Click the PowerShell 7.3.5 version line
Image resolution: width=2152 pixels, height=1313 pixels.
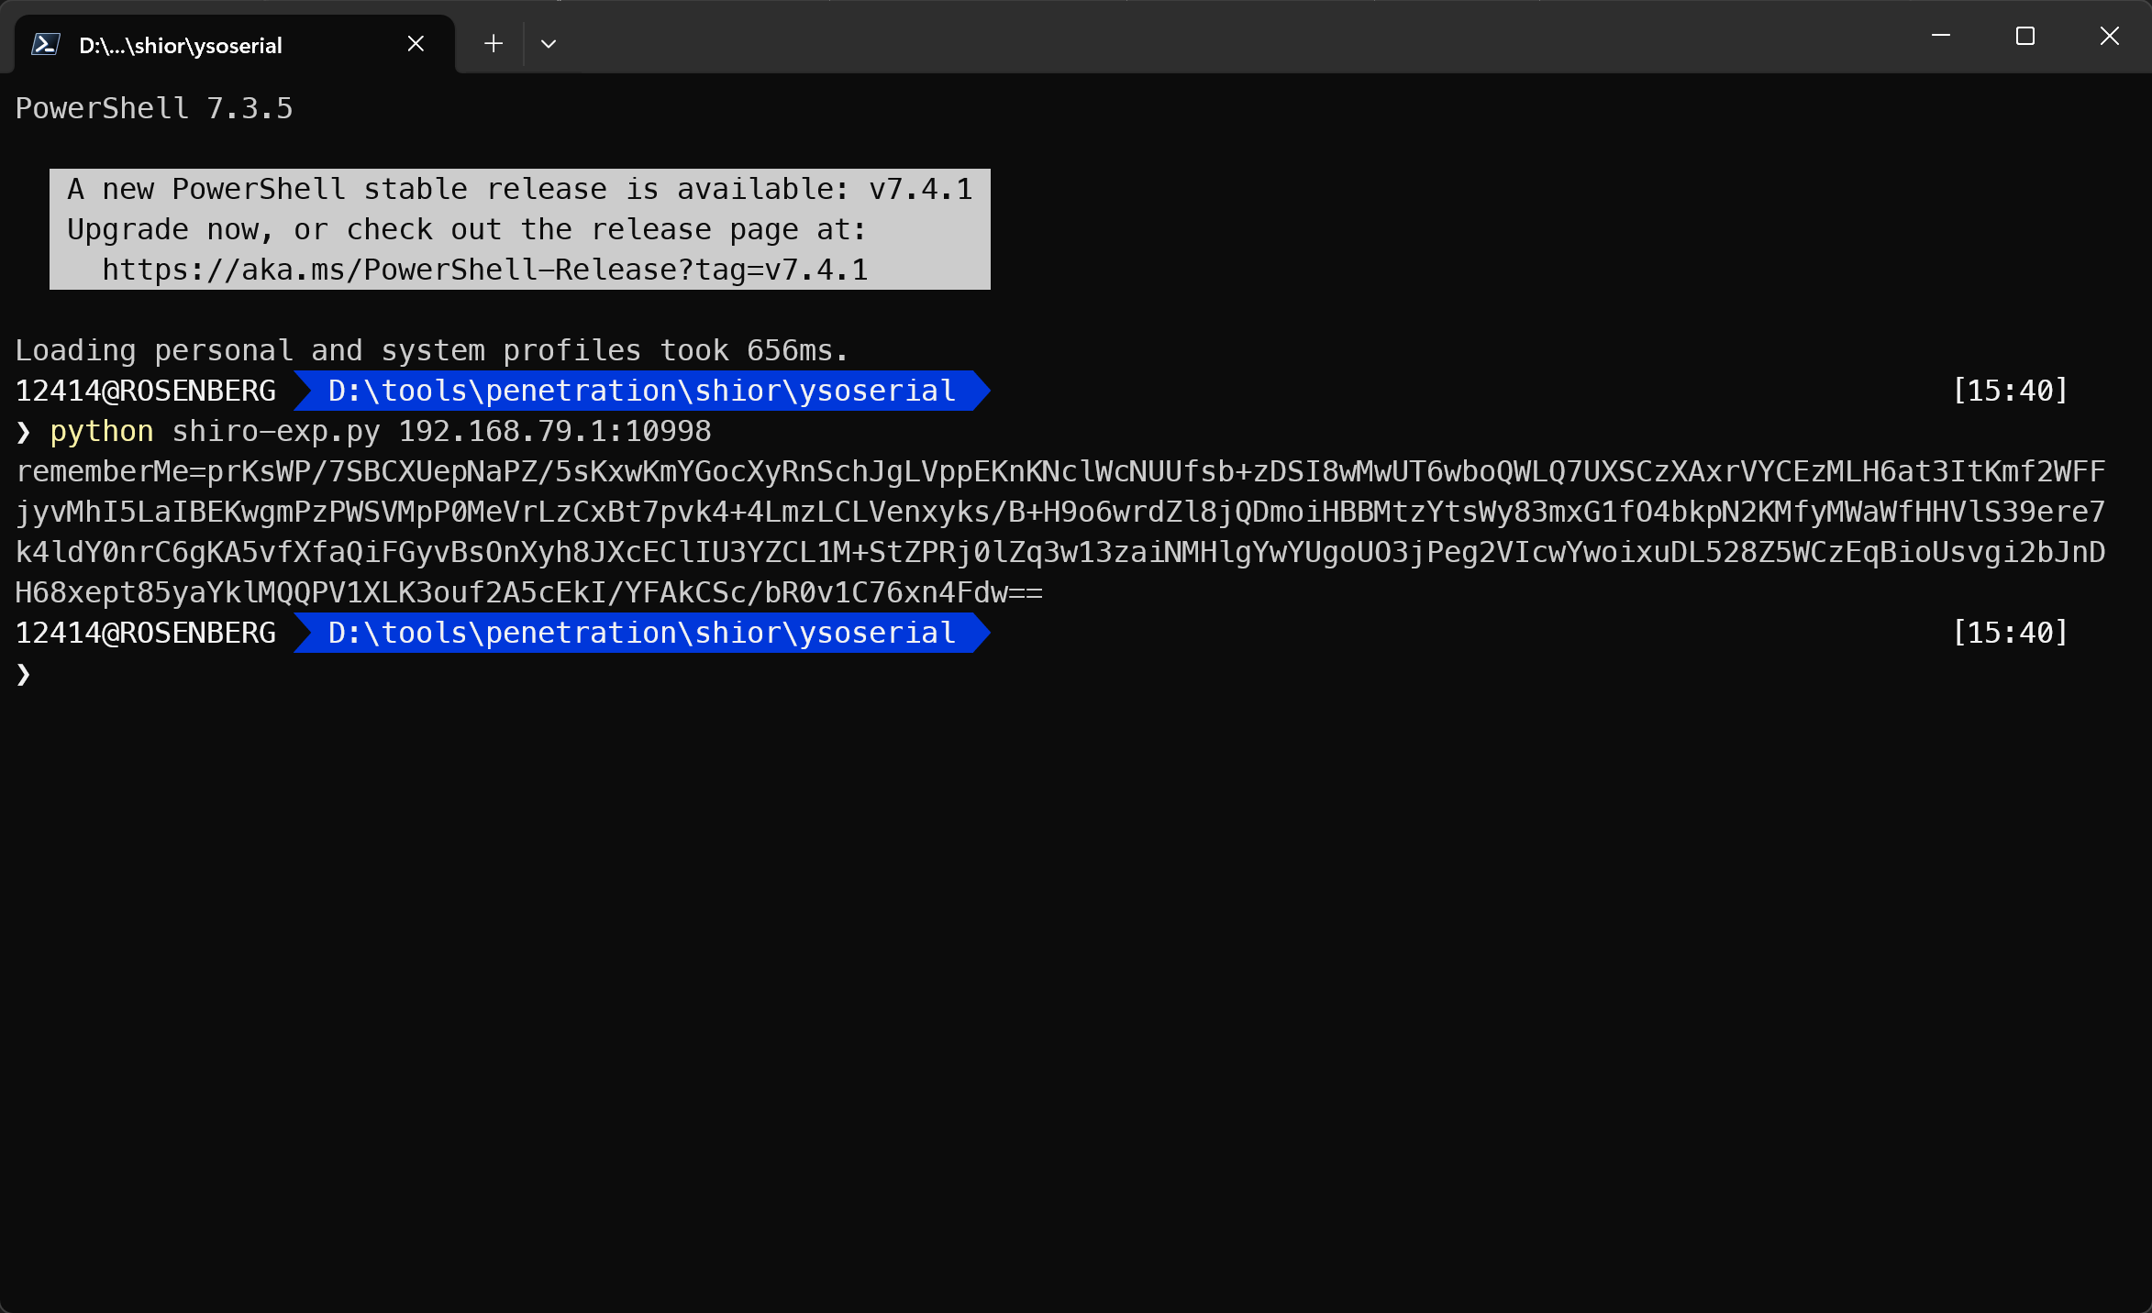pos(154,109)
